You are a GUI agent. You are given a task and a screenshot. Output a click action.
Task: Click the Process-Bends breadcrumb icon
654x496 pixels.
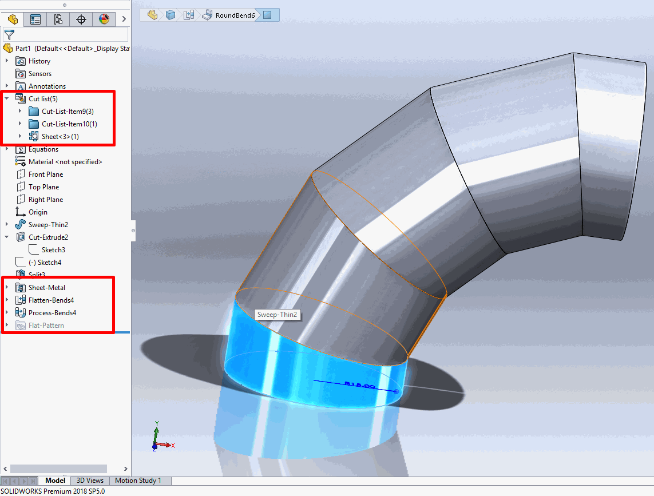coord(189,15)
